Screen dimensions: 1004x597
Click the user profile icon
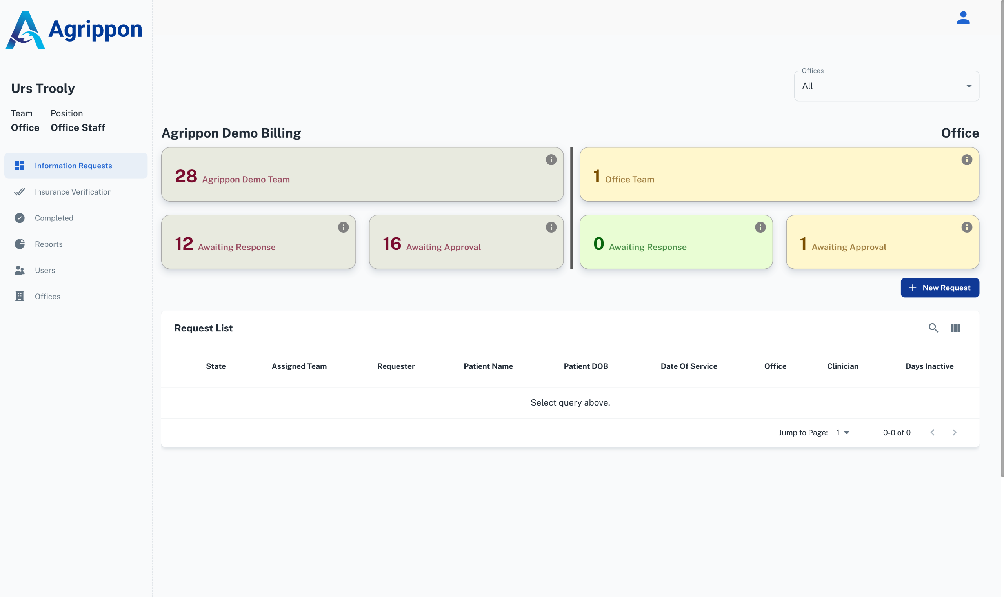coord(963,18)
